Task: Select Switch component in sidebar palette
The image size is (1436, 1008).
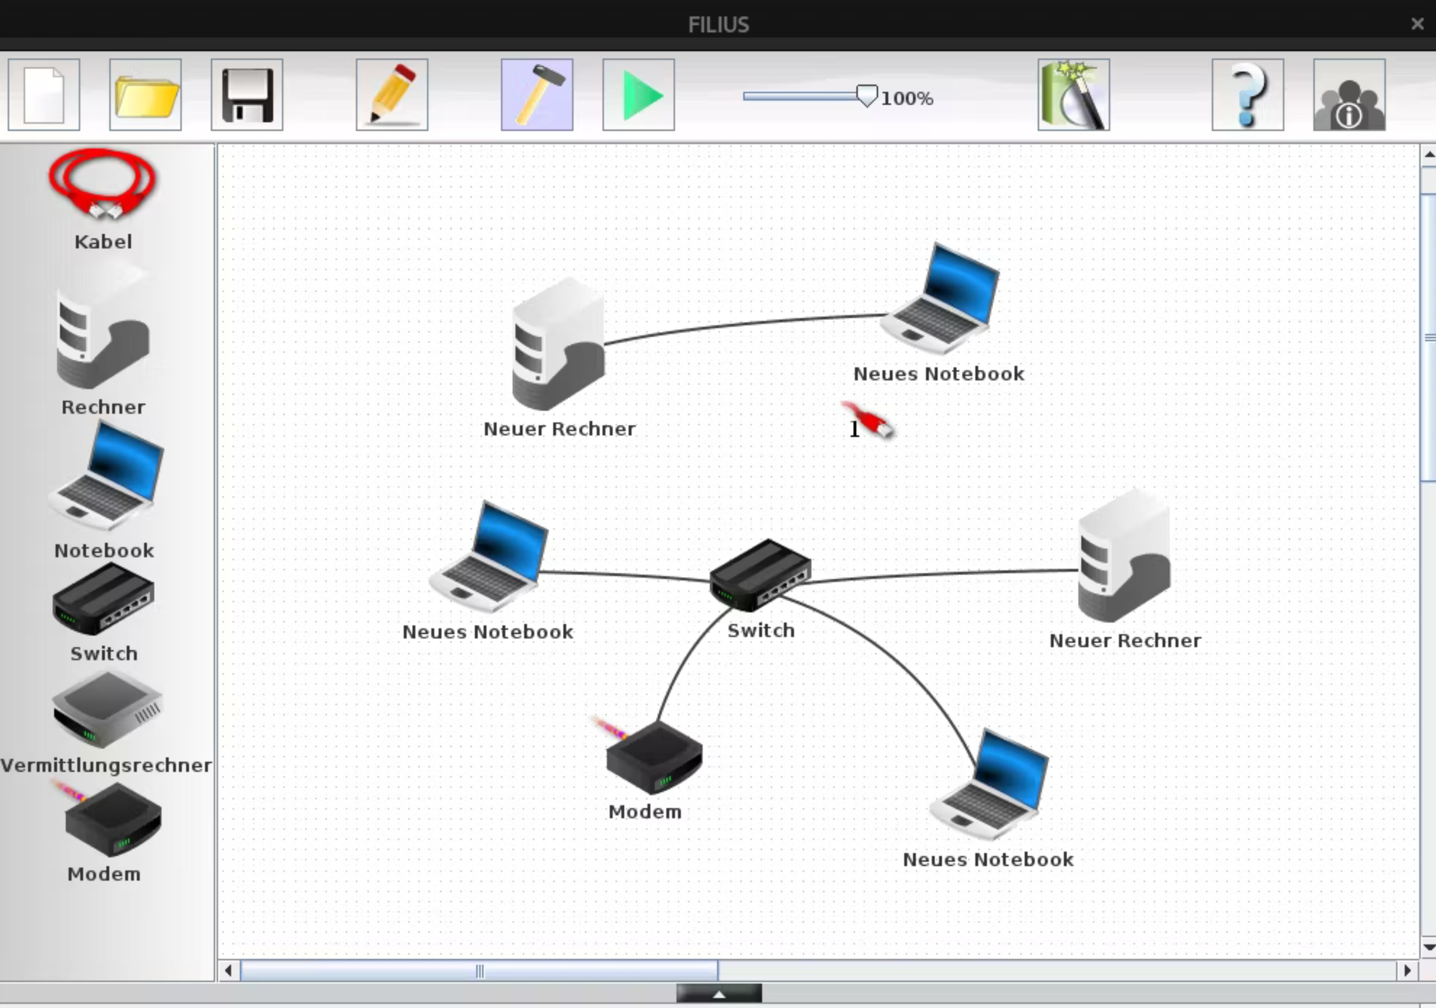Action: [x=103, y=598]
